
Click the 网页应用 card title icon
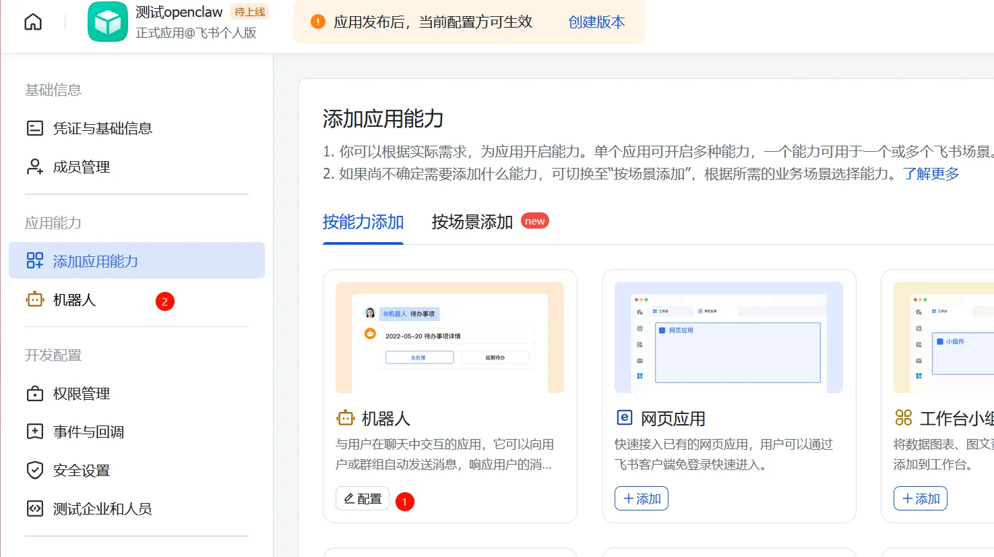coord(625,418)
